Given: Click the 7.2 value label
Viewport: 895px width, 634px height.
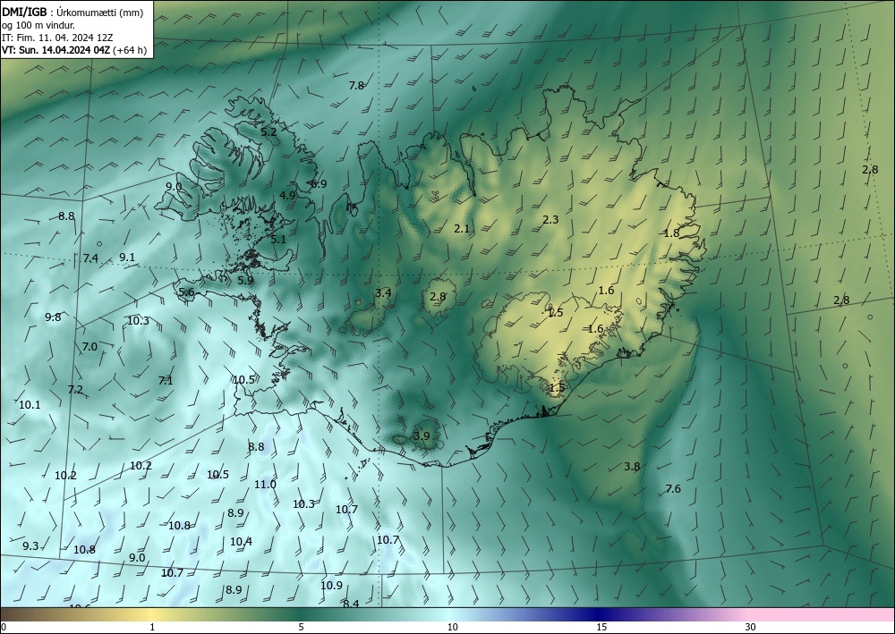Looking at the screenshot, I should tap(75, 390).
